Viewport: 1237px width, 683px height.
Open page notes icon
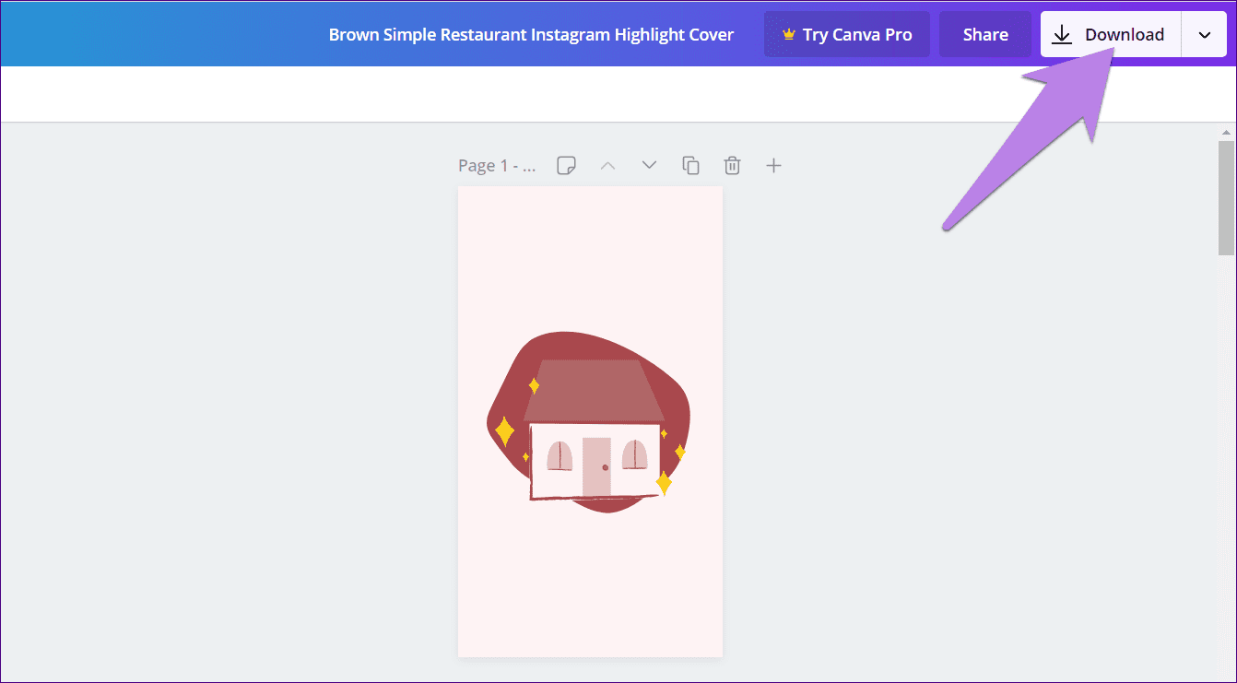point(566,166)
